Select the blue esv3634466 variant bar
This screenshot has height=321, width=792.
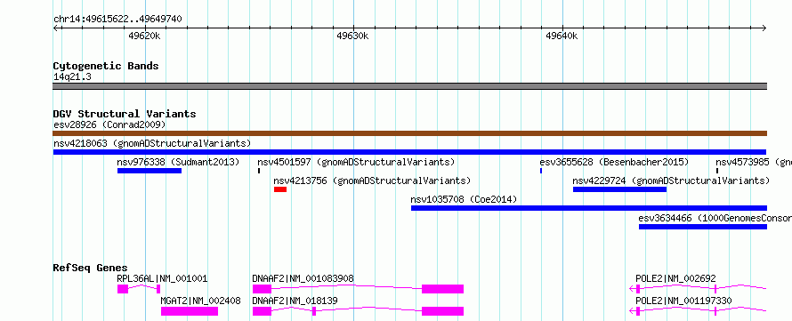coord(703,227)
